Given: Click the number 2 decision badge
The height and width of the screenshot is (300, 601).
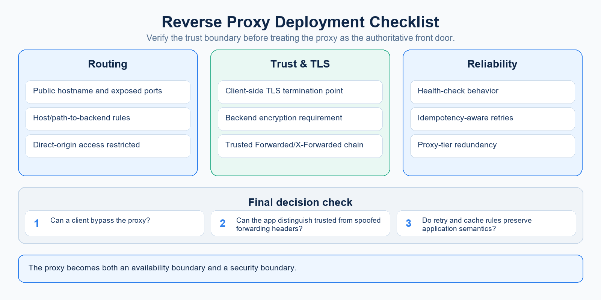Looking at the screenshot, I should coord(222,223).
